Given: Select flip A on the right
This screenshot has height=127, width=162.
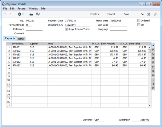Looking at the screenshot, I should 153,45.
